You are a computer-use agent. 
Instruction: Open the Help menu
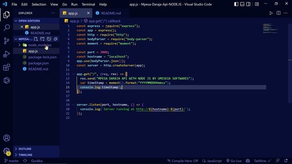(103, 4)
